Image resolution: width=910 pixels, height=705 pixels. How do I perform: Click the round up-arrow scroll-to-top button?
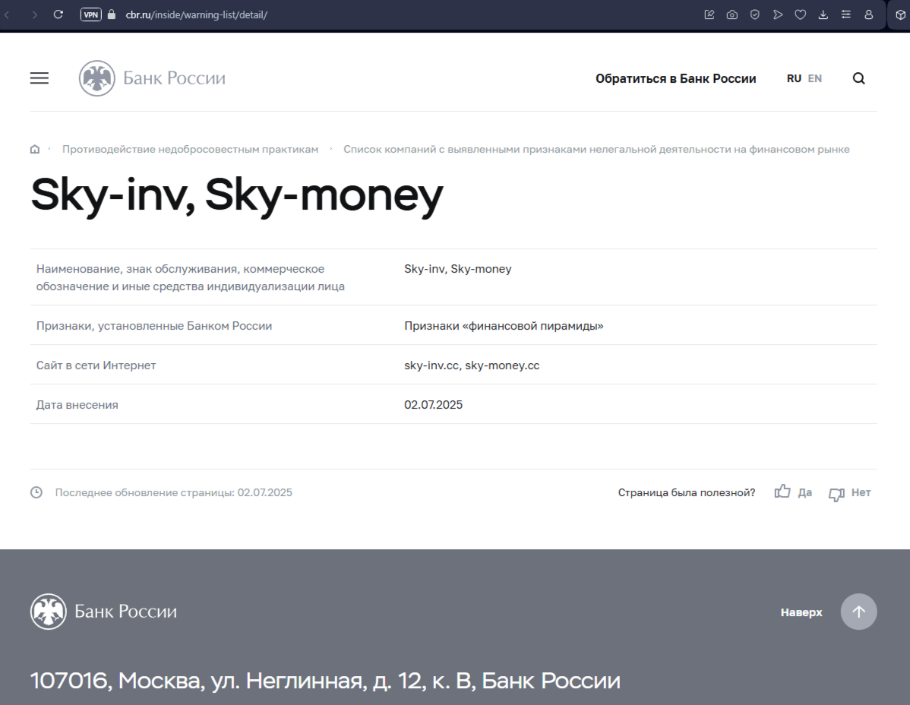(x=859, y=612)
